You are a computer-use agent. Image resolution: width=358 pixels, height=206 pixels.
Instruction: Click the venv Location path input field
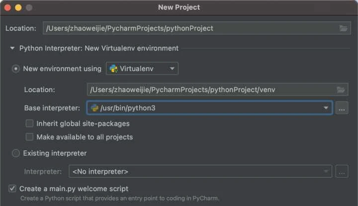tap(209, 90)
